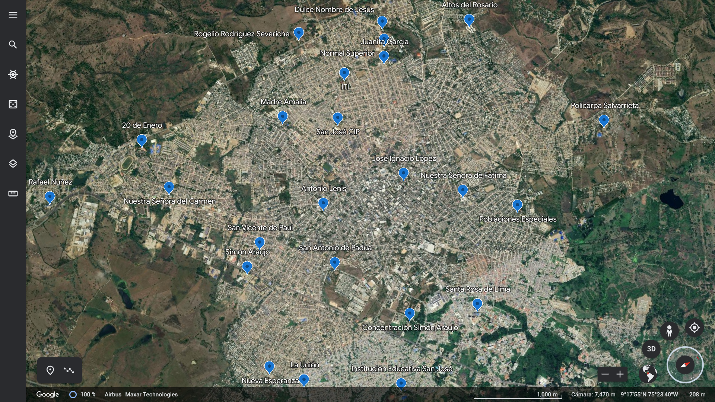
Task: Open the hamburger main menu
Action: point(13,15)
